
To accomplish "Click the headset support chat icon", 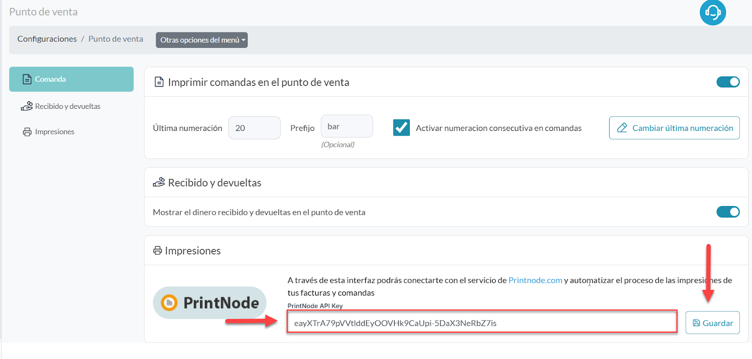I will (x=713, y=12).
